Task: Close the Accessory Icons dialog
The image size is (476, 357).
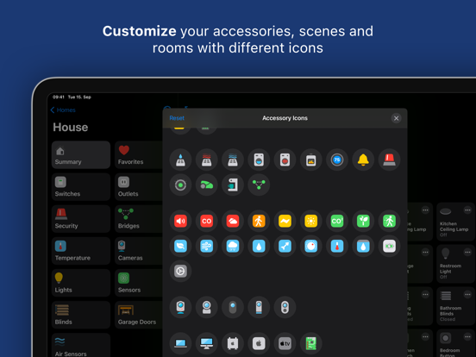Action: pos(396,118)
